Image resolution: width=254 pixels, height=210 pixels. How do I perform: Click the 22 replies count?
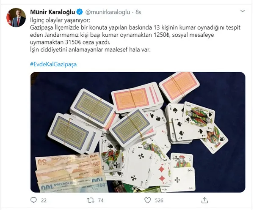coord(44,200)
